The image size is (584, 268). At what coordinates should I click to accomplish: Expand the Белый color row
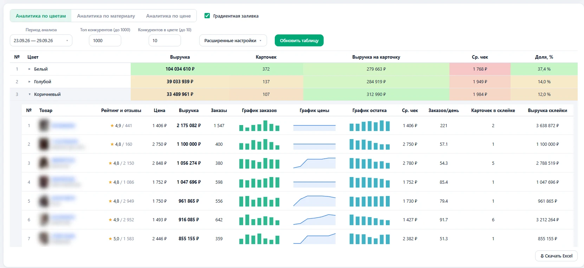coord(30,69)
